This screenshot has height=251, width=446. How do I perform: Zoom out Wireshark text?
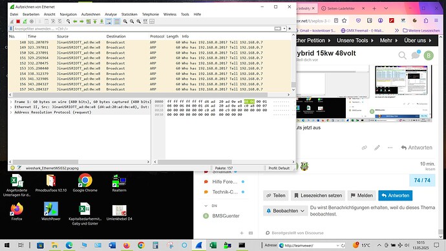[132, 21]
